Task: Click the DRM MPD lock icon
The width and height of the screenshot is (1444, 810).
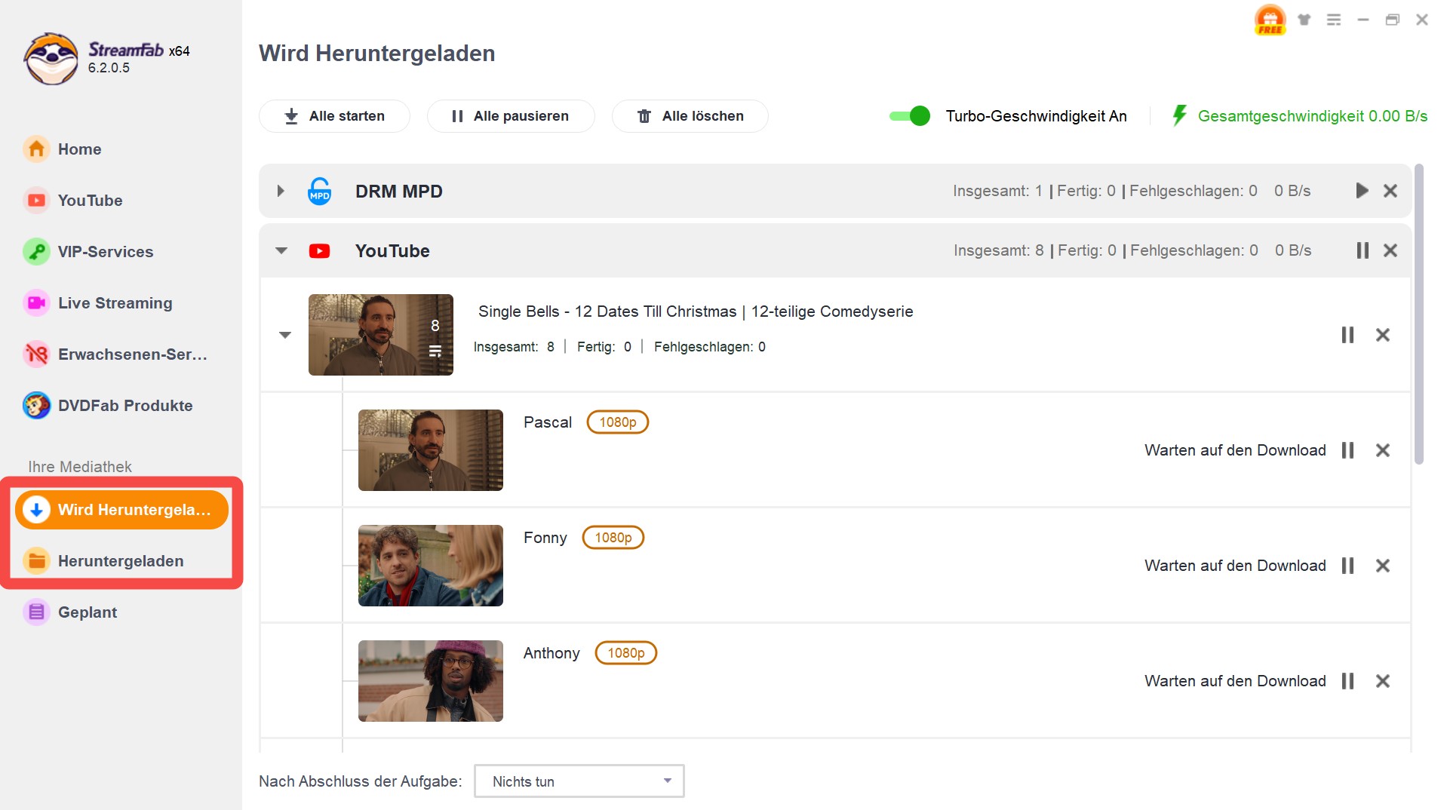Action: point(320,191)
